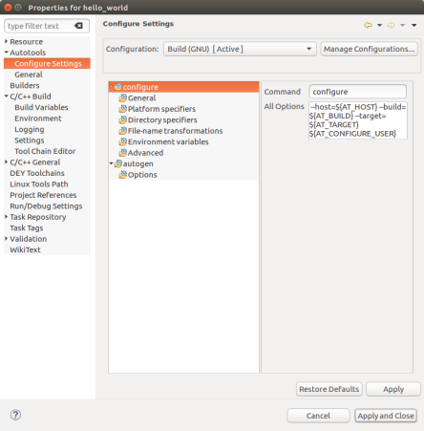Image resolution: width=424 pixels, height=431 pixels.
Task: Select the autogen Options icon entry
Action: (x=123, y=175)
